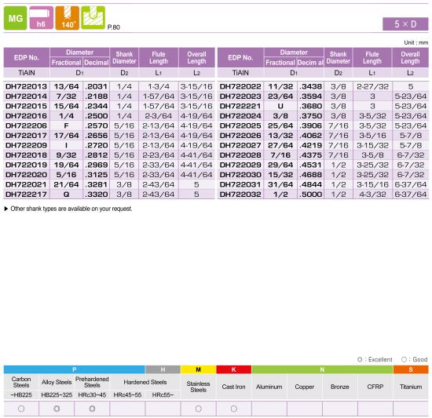
Task: Select the orange S material group header
Action: (411, 369)
